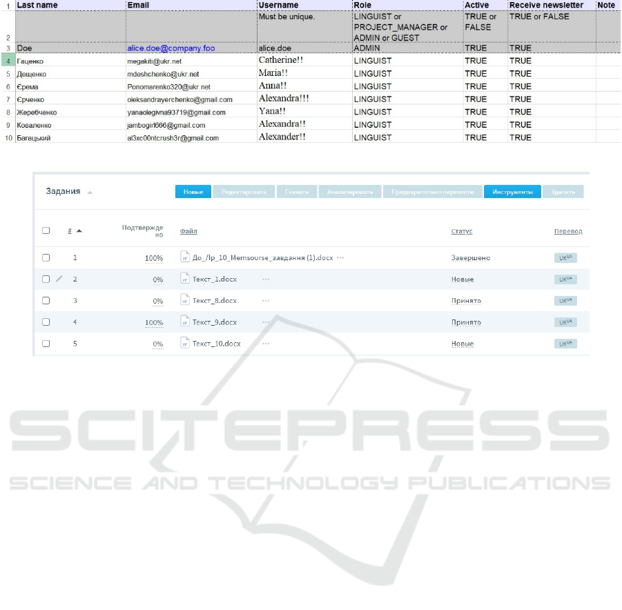
Task: Sort the list by the Статус column header
Action: [461, 231]
